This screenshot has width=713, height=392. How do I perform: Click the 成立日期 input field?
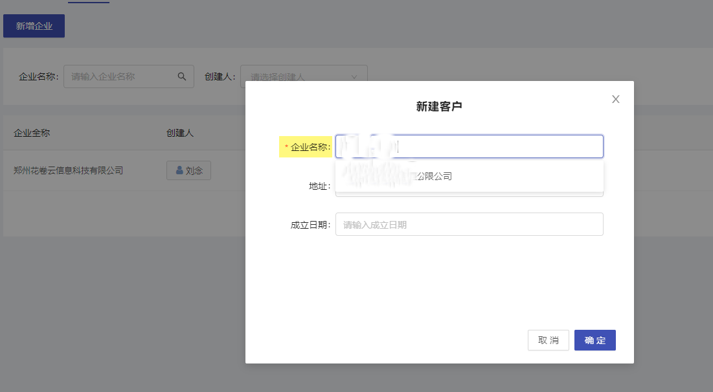coord(470,224)
